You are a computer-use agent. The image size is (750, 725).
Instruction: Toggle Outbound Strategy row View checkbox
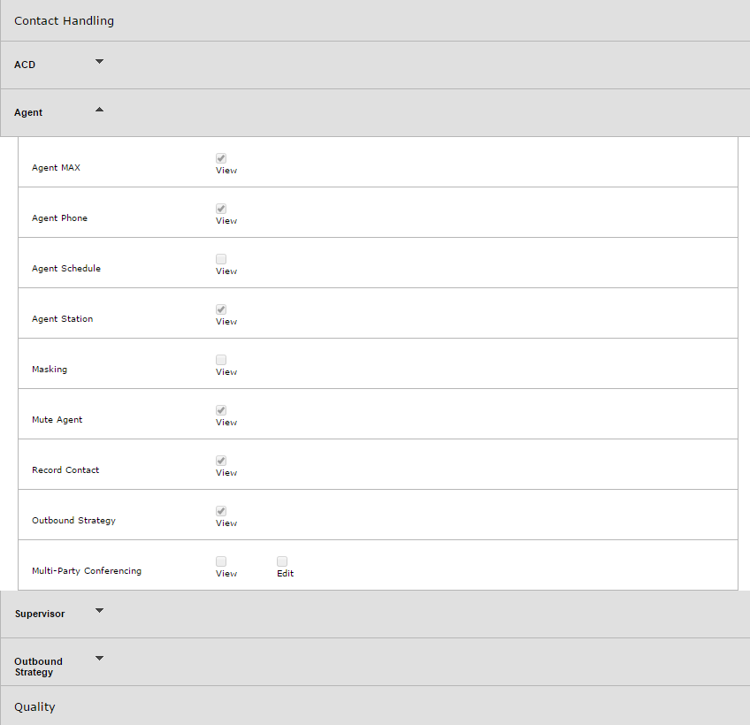tap(221, 511)
